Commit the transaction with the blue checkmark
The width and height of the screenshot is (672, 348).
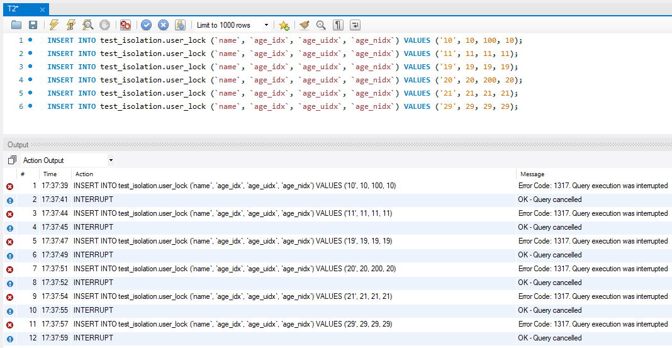(x=146, y=25)
